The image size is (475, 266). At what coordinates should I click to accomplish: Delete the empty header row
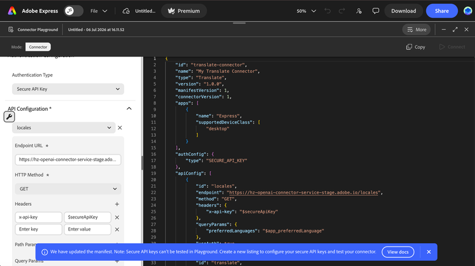click(117, 229)
